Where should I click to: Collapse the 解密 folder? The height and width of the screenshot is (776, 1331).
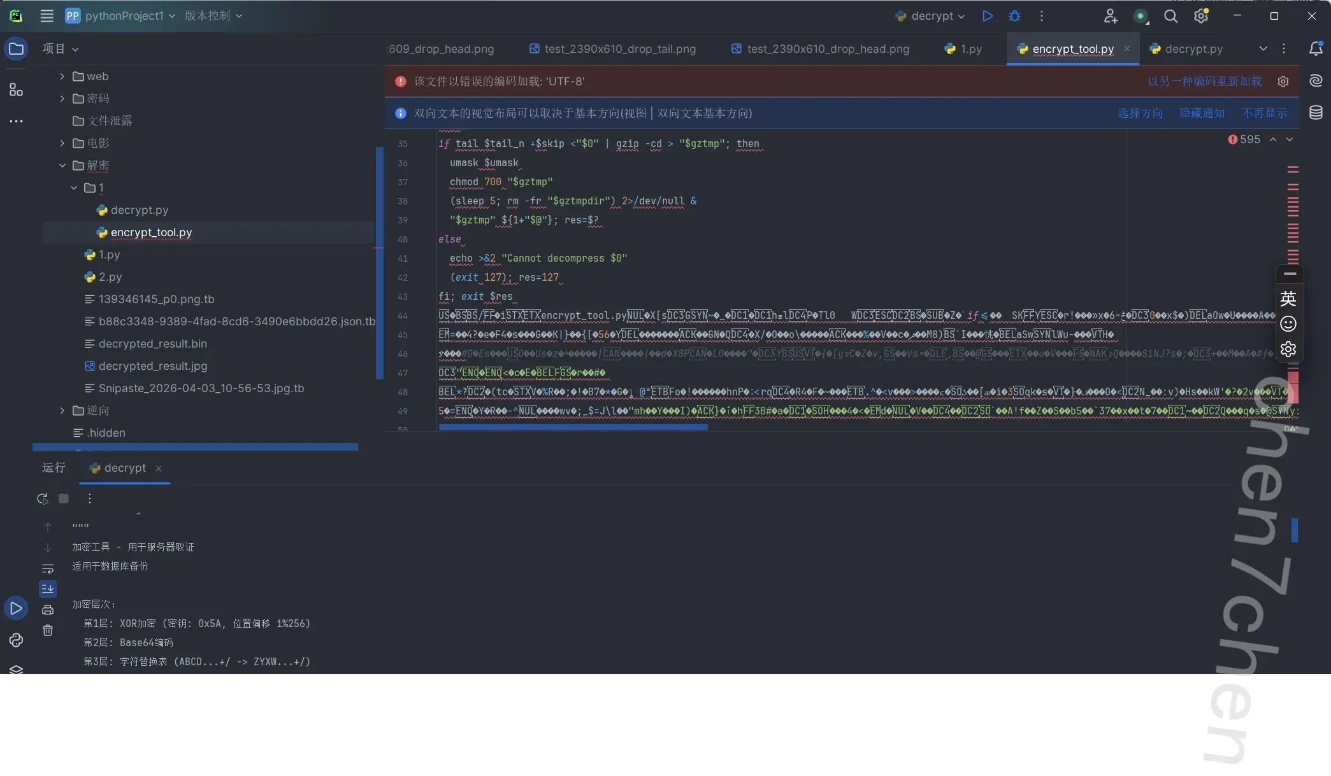click(62, 166)
